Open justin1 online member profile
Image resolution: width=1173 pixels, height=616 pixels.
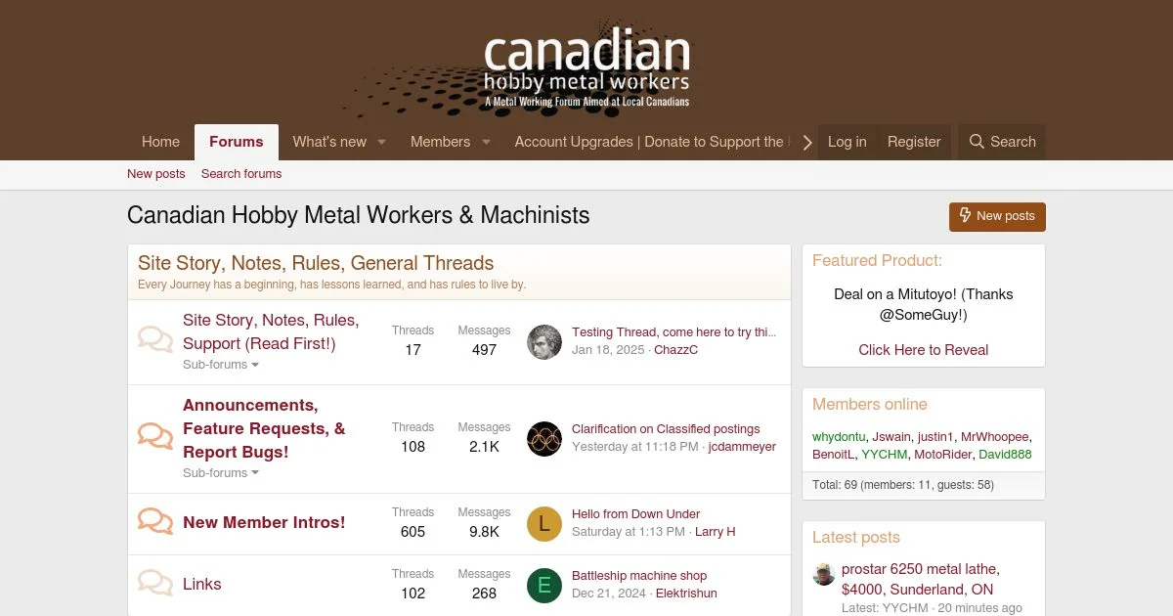click(x=935, y=437)
